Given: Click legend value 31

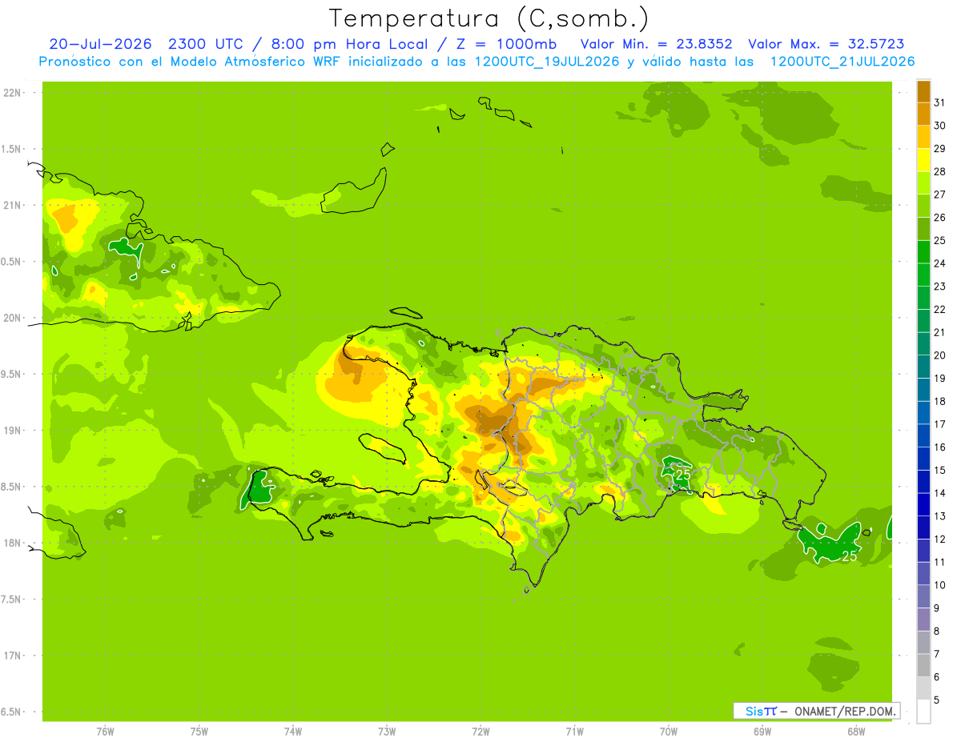Looking at the screenshot, I should click(x=940, y=102).
